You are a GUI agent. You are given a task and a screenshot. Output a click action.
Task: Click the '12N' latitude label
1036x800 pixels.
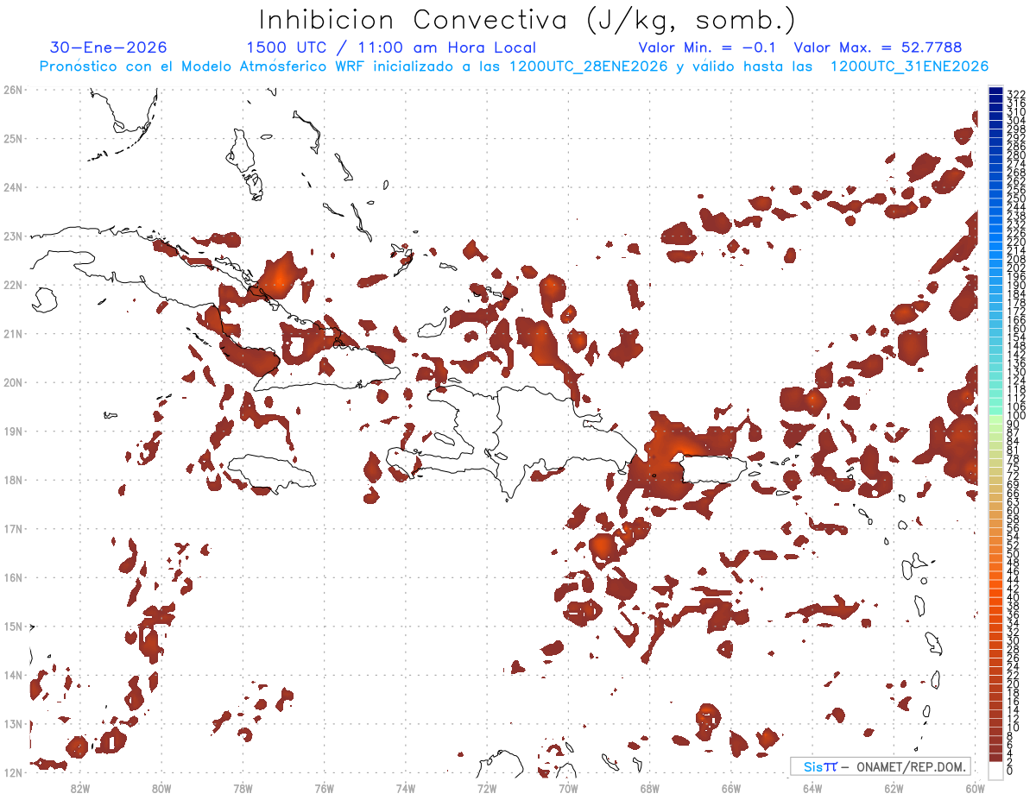coord(12,772)
